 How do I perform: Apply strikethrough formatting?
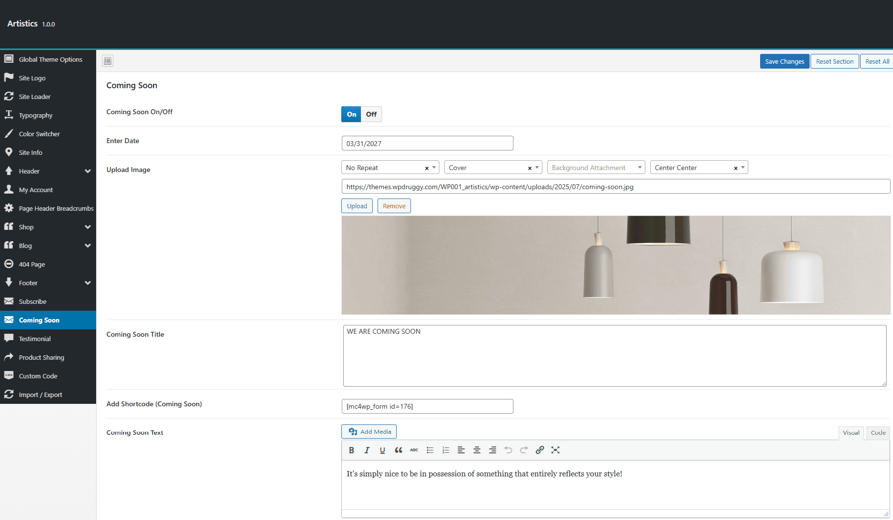pyautogui.click(x=414, y=450)
